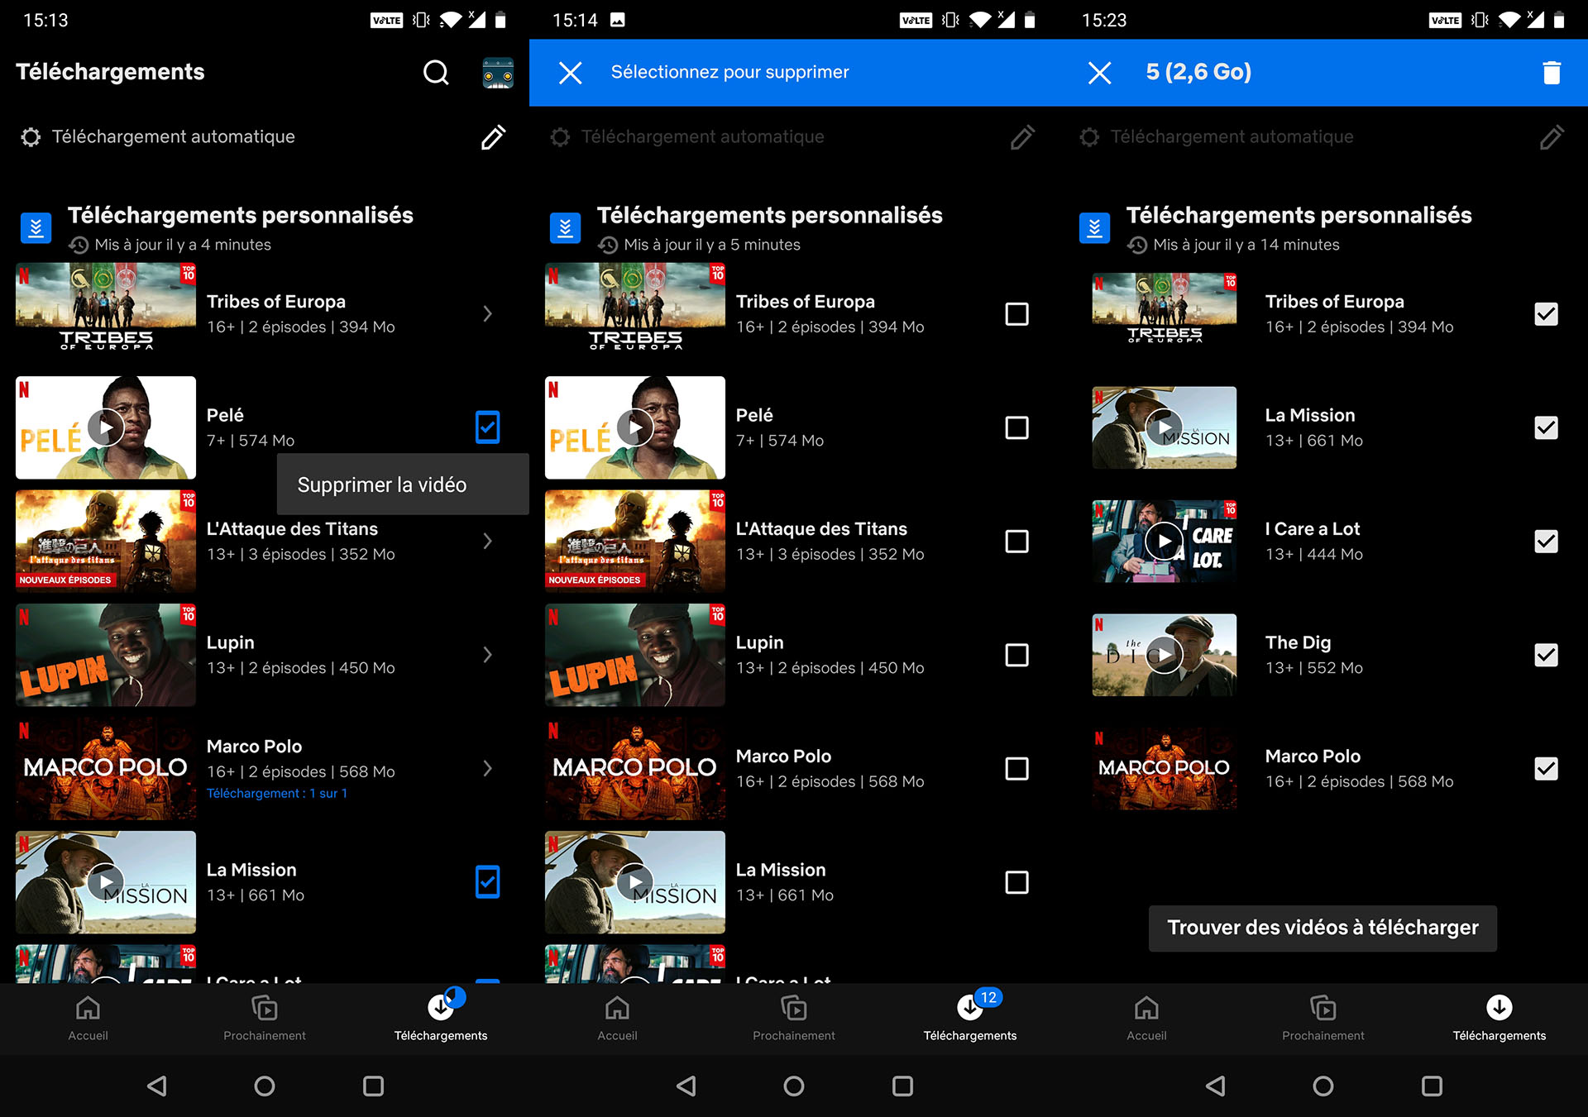Screen dimensions: 1588x1117
Task: Expand Marco Polo episodes in the 15:13 screen
Action: tap(487, 769)
